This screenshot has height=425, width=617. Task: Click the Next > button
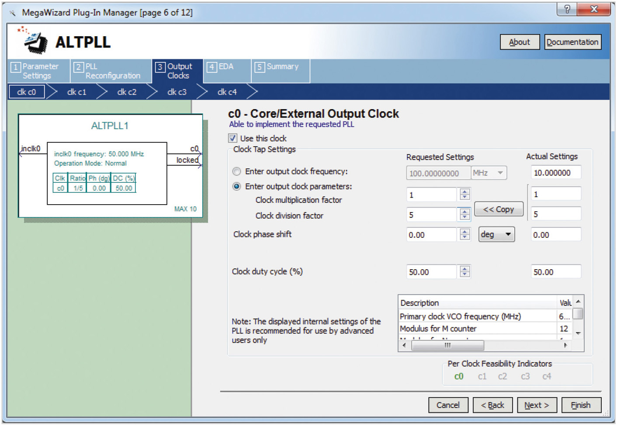tap(536, 405)
